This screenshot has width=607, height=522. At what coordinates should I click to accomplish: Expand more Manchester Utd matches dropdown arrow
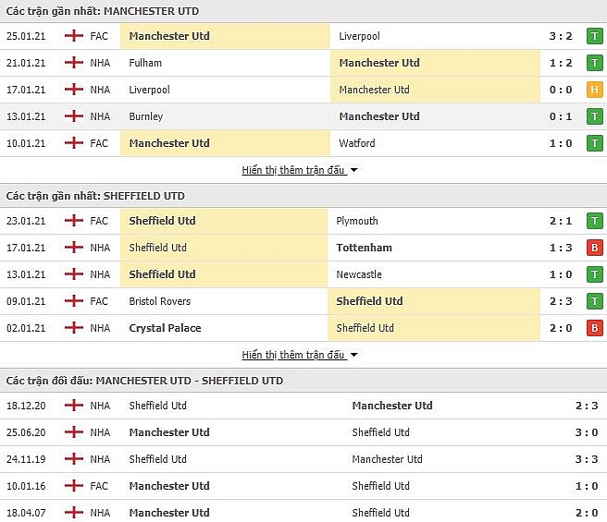click(x=353, y=170)
